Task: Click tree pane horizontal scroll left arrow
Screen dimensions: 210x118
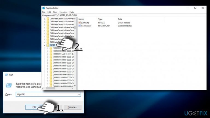Action: 43,88
